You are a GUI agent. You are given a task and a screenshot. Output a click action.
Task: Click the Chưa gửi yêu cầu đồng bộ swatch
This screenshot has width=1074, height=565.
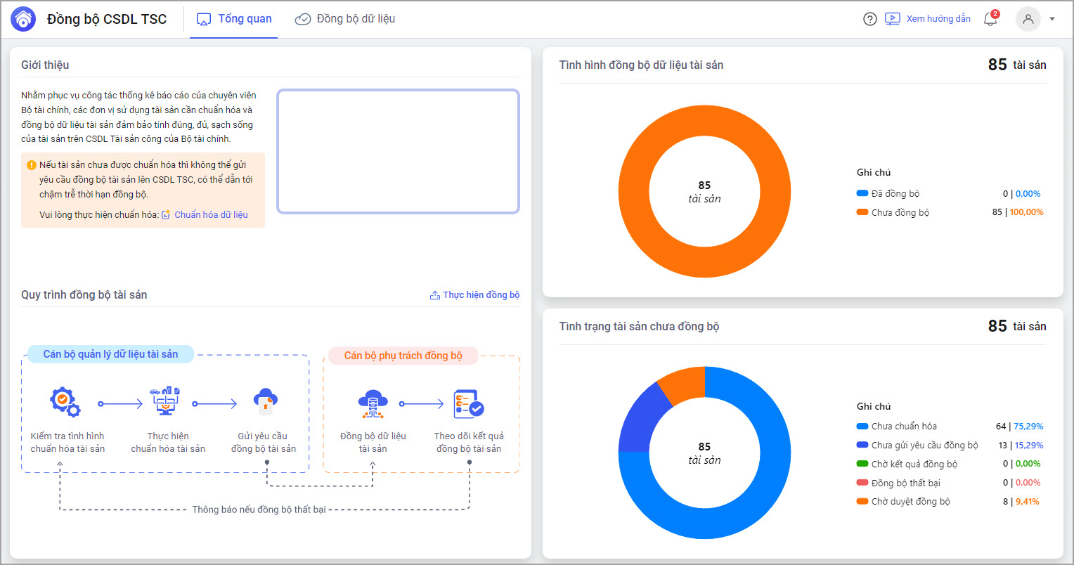862,445
